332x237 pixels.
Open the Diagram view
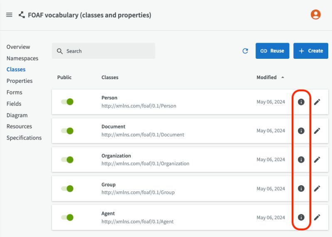coord(17,115)
